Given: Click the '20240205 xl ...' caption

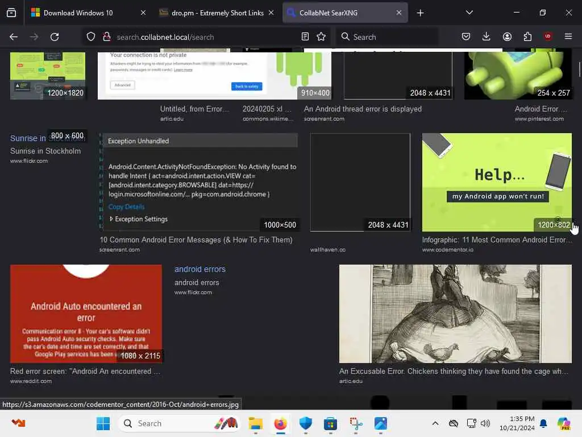Looking at the screenshot, I should (x=267, y=109).
